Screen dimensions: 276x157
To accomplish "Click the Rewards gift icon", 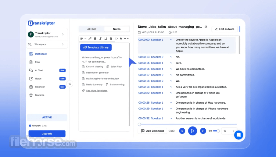I will tap(31, 95).
